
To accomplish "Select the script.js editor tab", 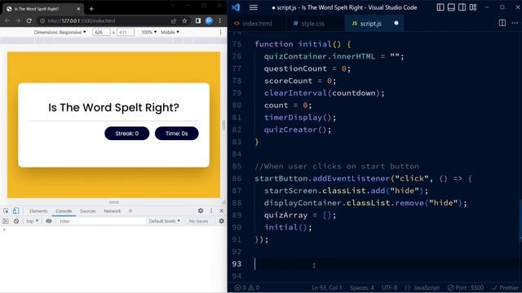I will tap(370, 24).
